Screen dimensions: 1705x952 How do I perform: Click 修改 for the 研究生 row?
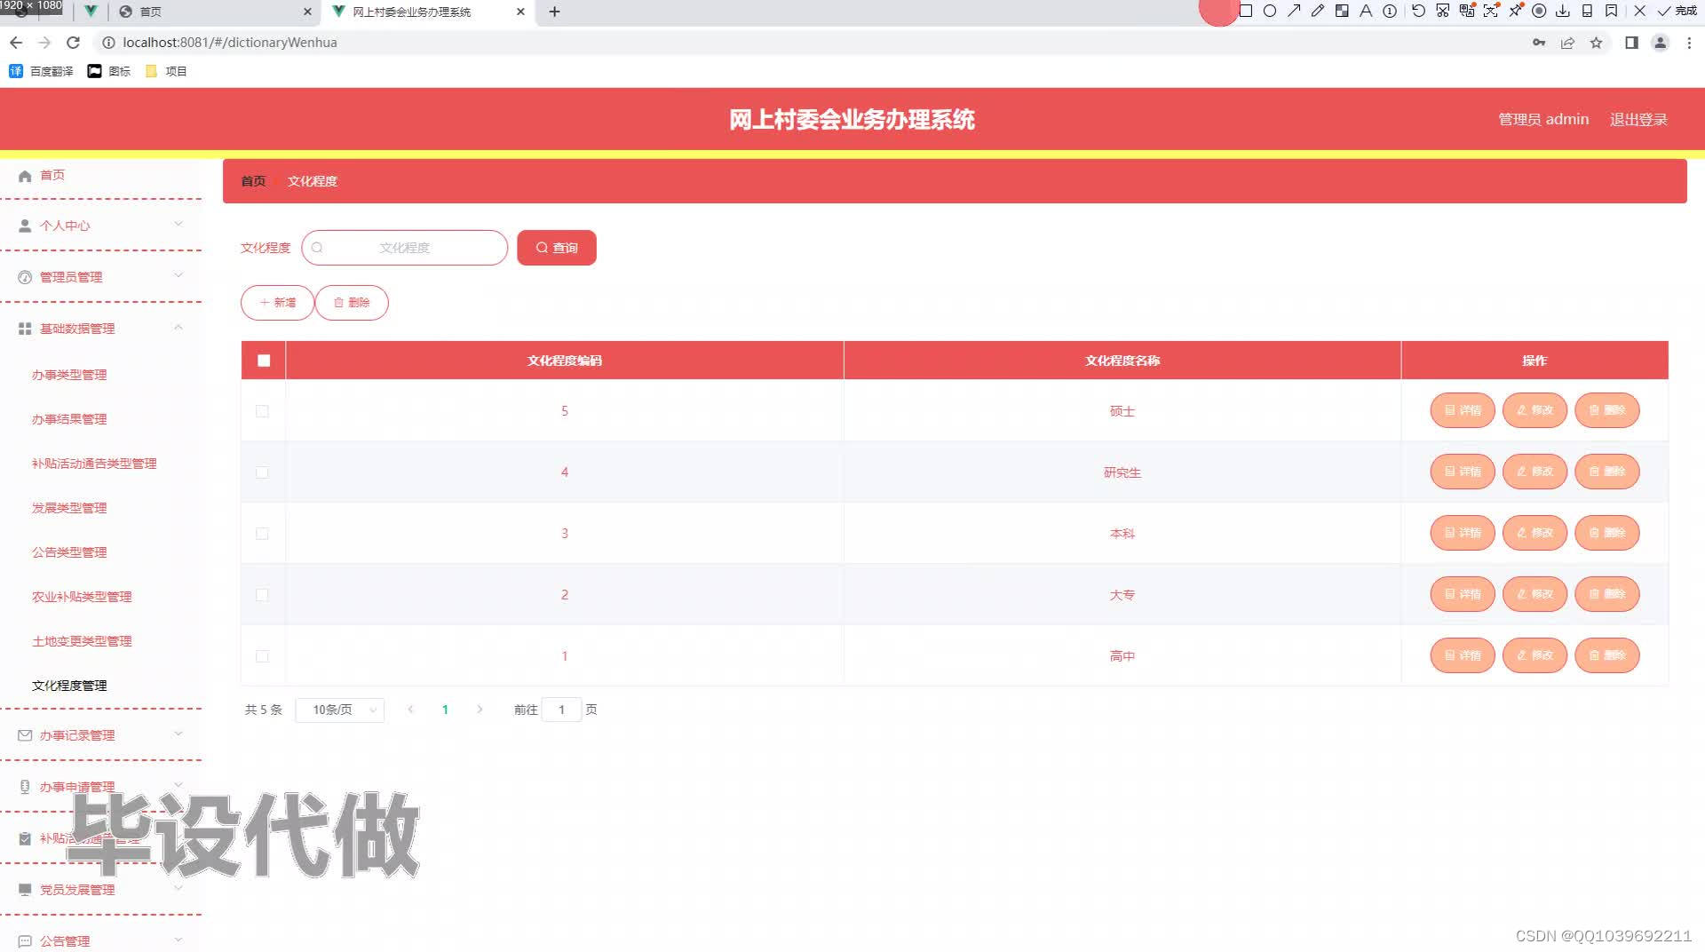coord(1534,472)
